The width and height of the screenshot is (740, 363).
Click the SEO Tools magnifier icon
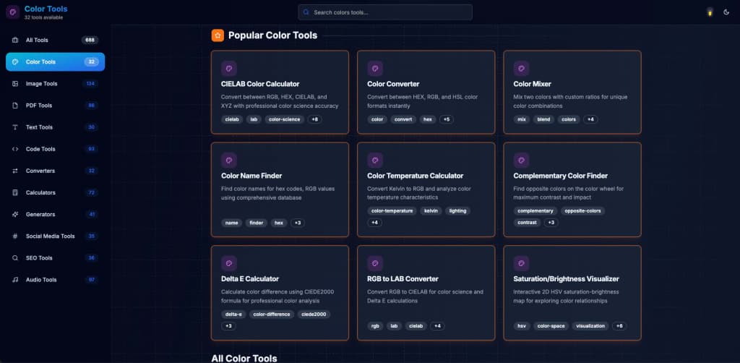coord(15,257)
